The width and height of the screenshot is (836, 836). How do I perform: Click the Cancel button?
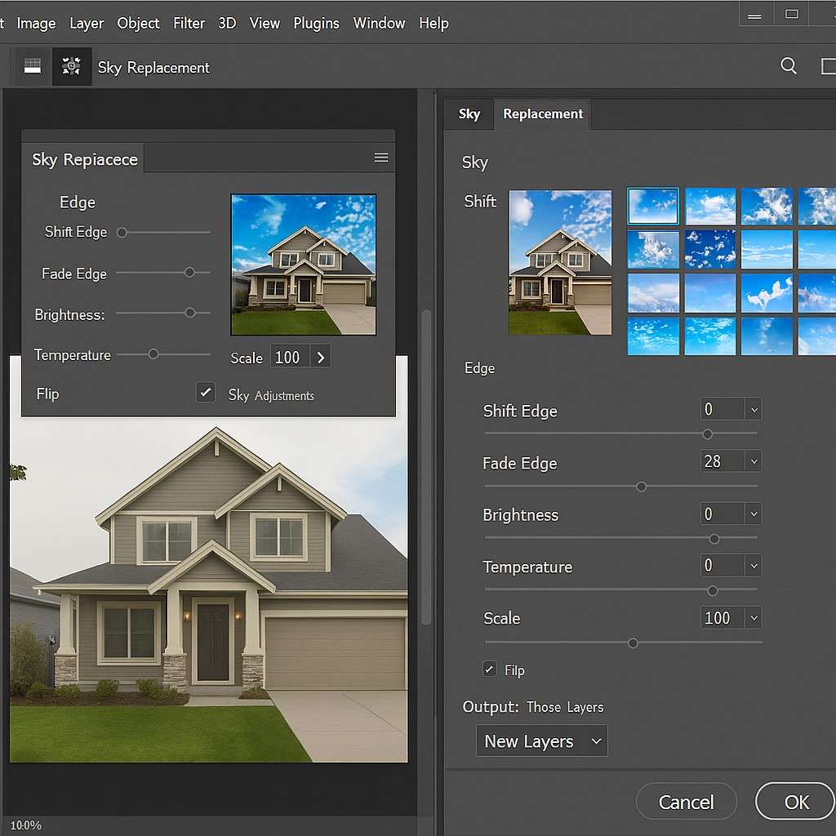click(x=686, y=801)
